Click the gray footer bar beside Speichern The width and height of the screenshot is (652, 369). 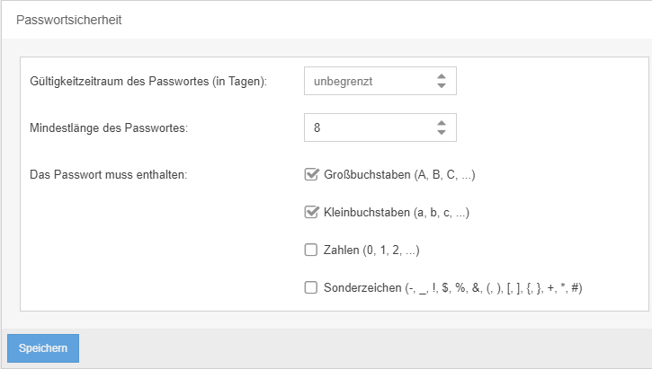click(x=360, y=348)
